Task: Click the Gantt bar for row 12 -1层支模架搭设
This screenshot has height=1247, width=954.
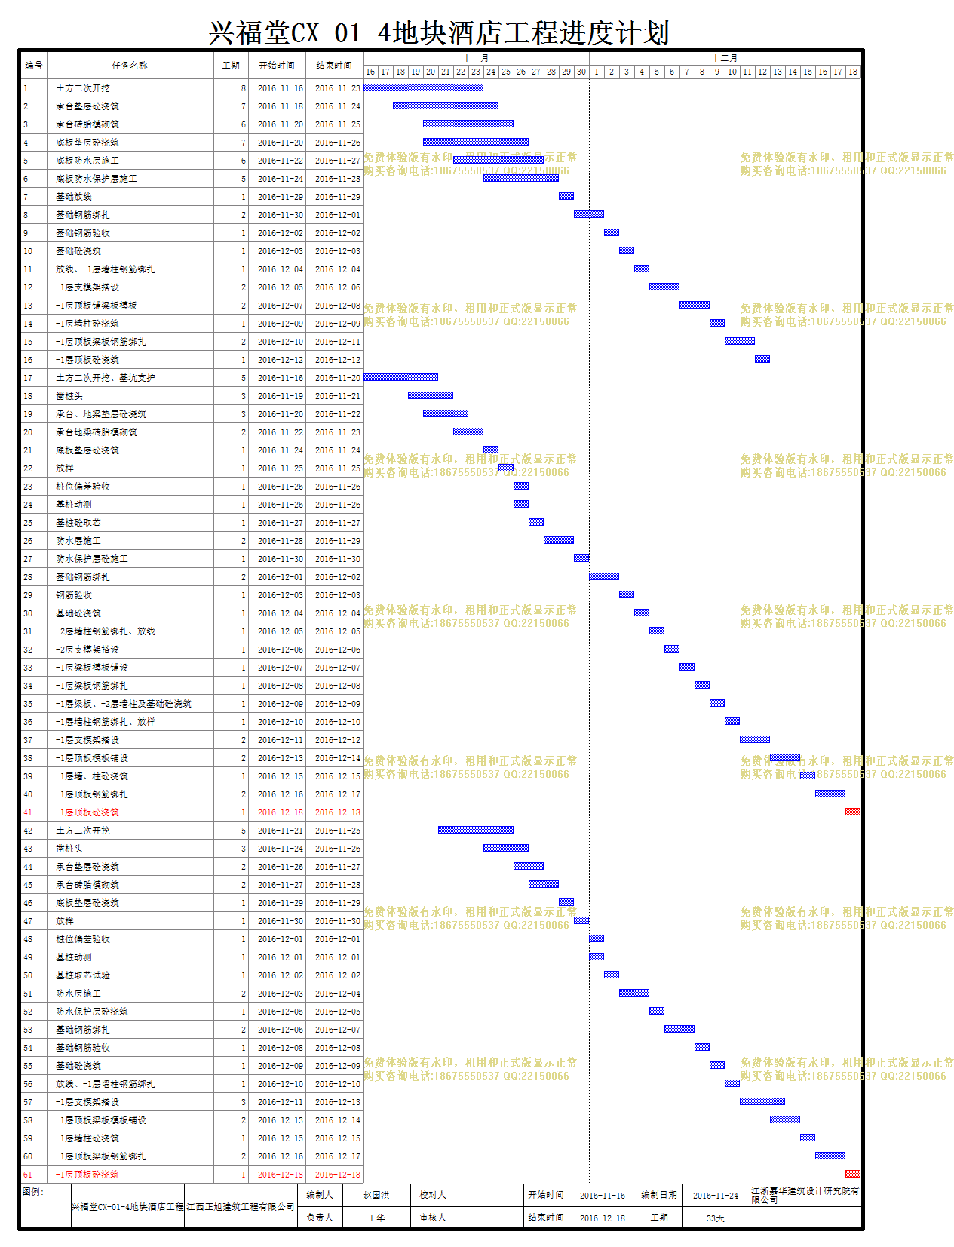Action: coord(664,287)
